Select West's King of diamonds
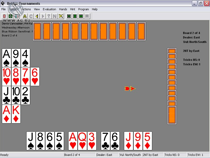 [16, 114]
